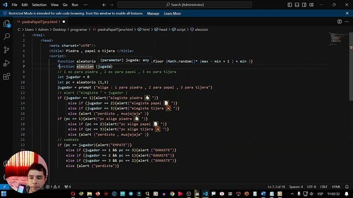Toggle the primary side bar layout icon

(x=290, y=5)
